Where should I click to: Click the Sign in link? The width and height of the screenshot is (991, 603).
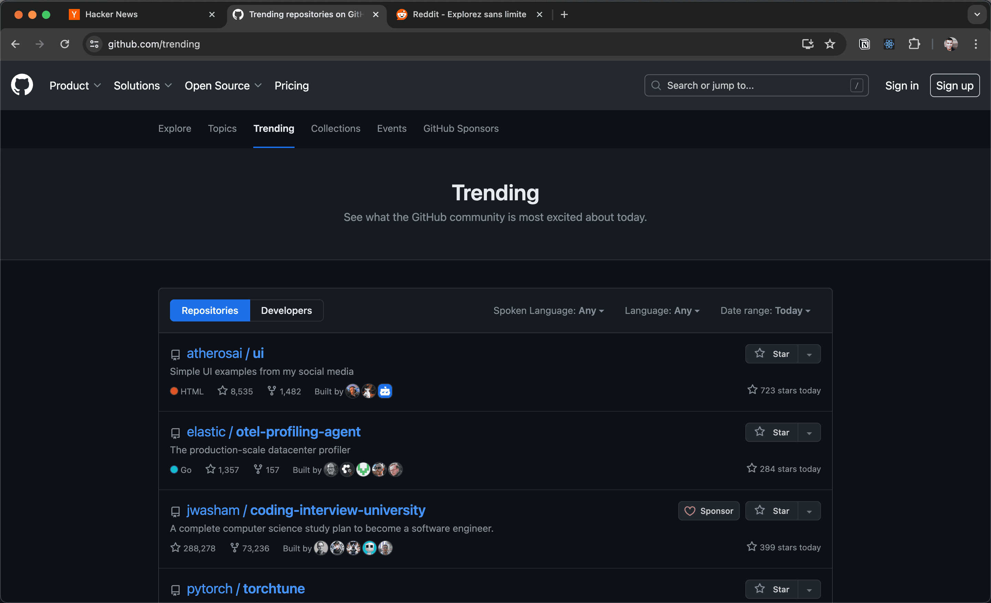(902, 85)
